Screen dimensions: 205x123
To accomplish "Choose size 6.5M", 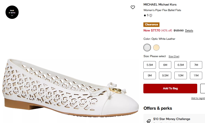I will click(181, 65).
